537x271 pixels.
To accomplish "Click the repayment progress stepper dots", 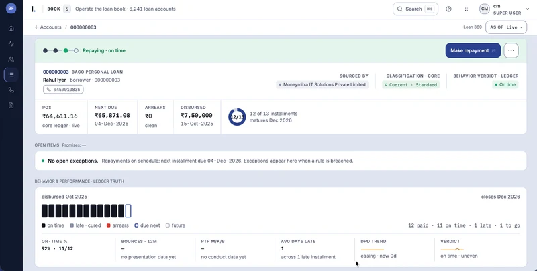I will click(60, 50).
